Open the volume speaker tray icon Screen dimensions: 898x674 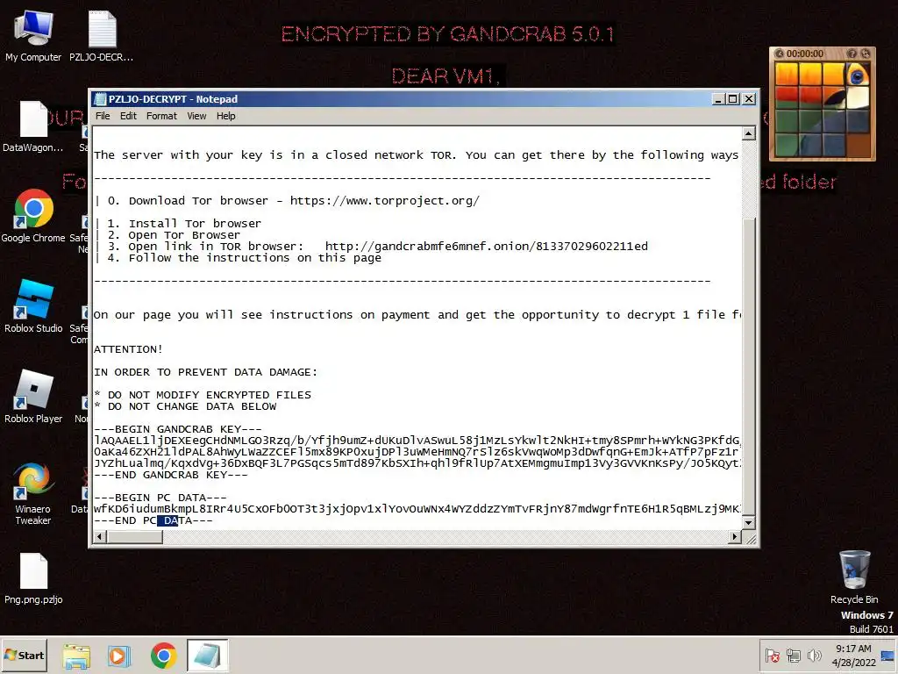(x=814, y=656)
